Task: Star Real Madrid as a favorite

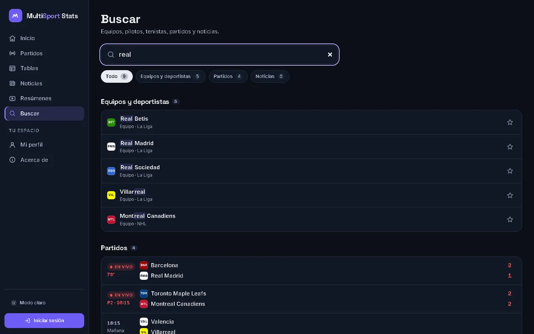Action: pos(510,147)
